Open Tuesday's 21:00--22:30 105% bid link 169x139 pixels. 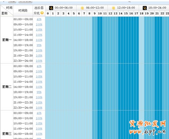(39, 102)
